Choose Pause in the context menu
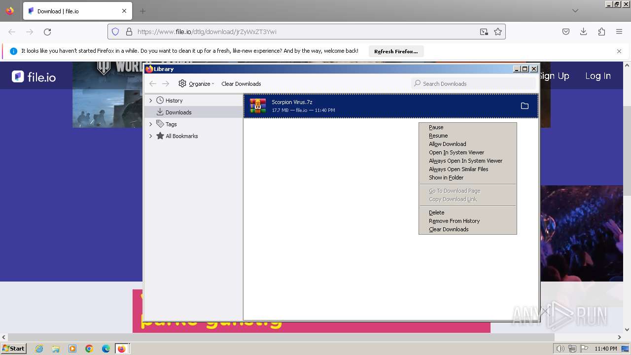Viewport: 631px width, 355px height. (467, 127)
